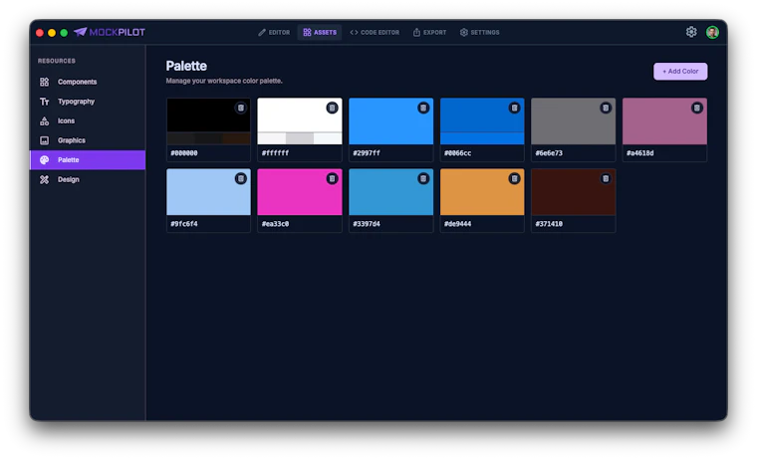Delete the #0066cc color swatch

click(x=514, y=109)
